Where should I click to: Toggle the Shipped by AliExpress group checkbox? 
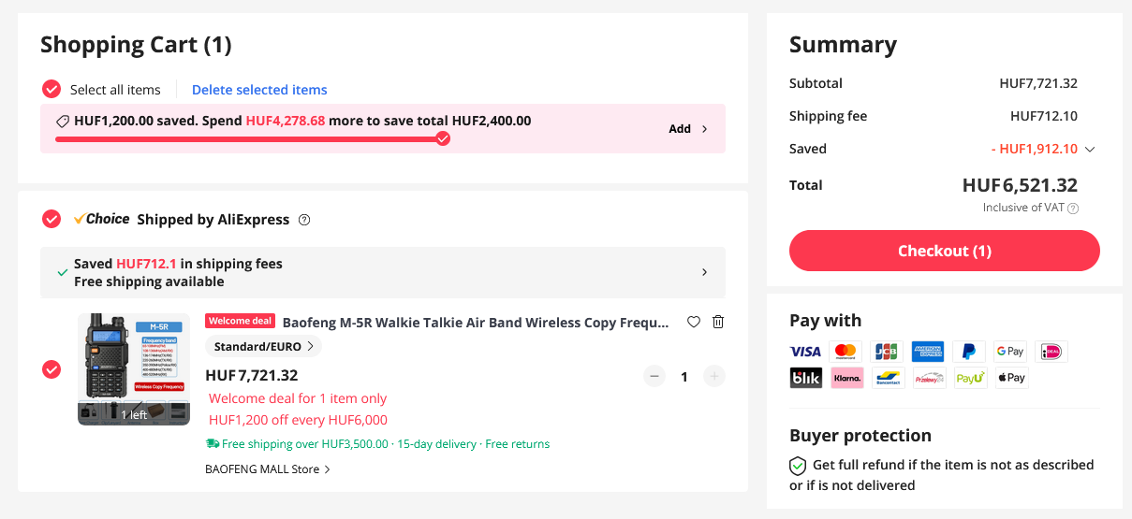point(51,219)
